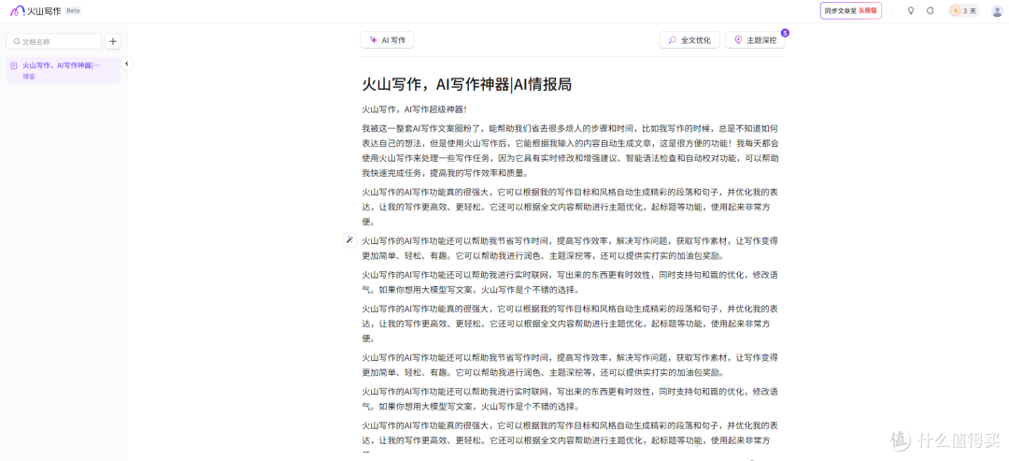The image size is (1009, 461).
Task: Click the notification badge showing 5
Action: pos(785,32)
